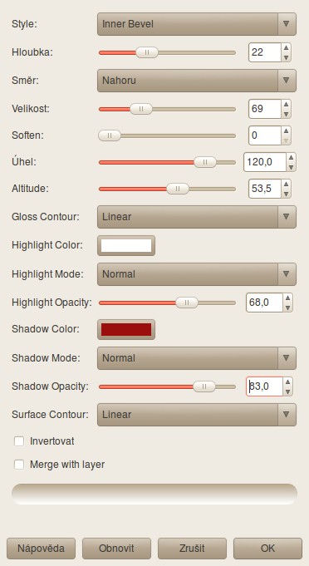Screen dimensions: 309x566
Task: Increase Highlight Opacity with up arrow
Action: click(x=287, y=298)
